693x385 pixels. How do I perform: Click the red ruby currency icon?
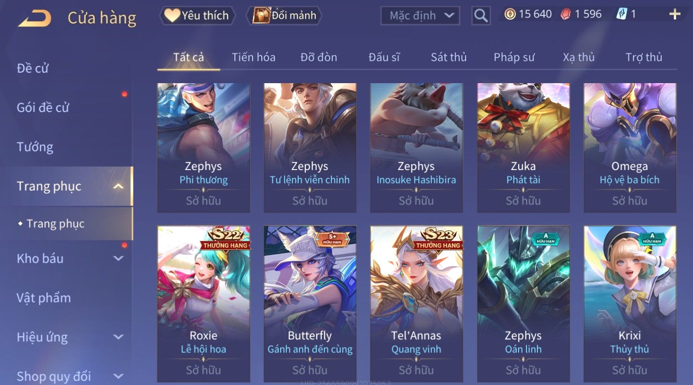[566, 14]
